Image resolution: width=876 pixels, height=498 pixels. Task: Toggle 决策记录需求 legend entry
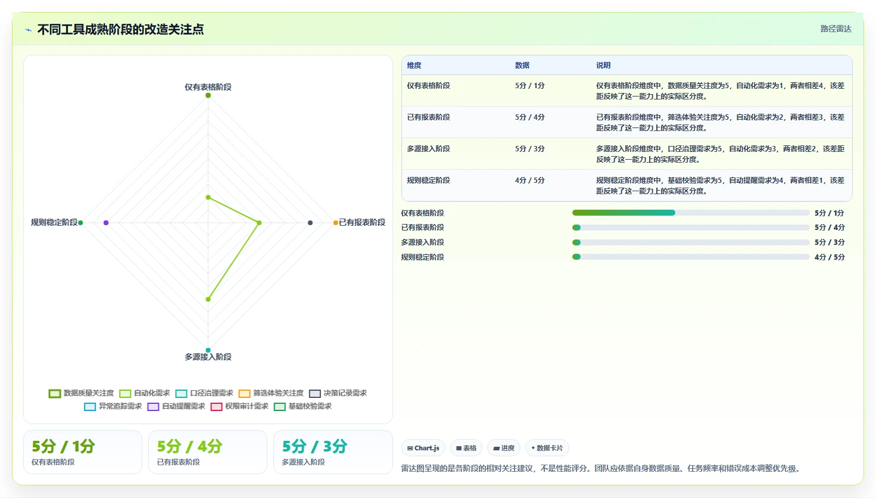[338, 394]
